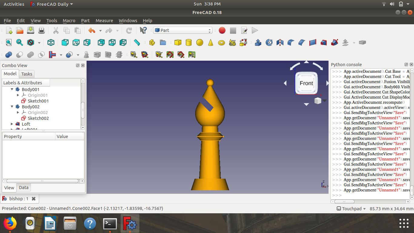Image resolution: width=414 pixels, height=233 pixels.
Task: Open the Create primitives tool
Action: click(232, 42)
